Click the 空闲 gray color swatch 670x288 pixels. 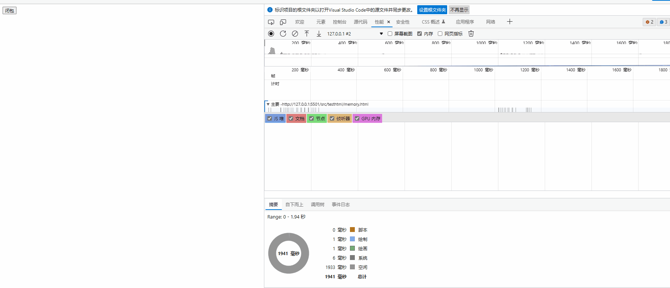coord(352,267)
